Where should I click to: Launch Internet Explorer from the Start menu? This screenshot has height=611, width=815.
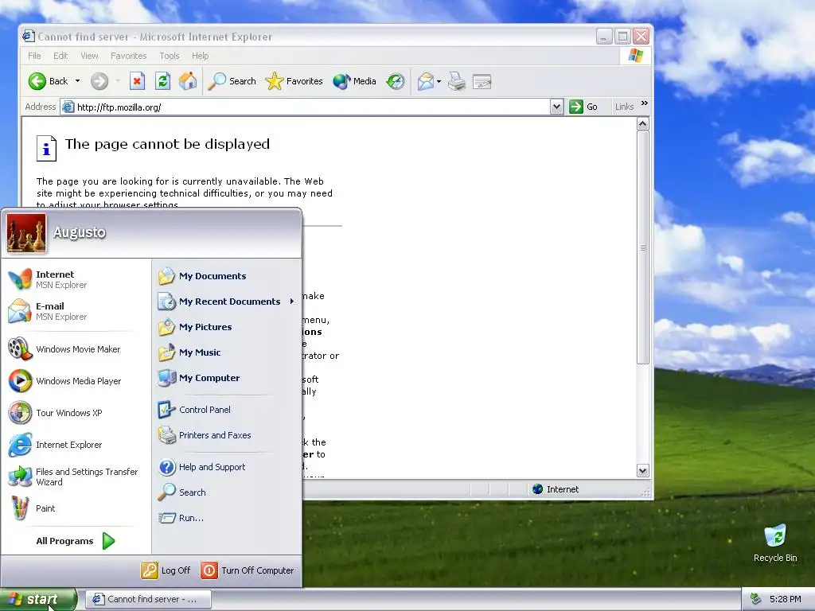coord(76,445)
